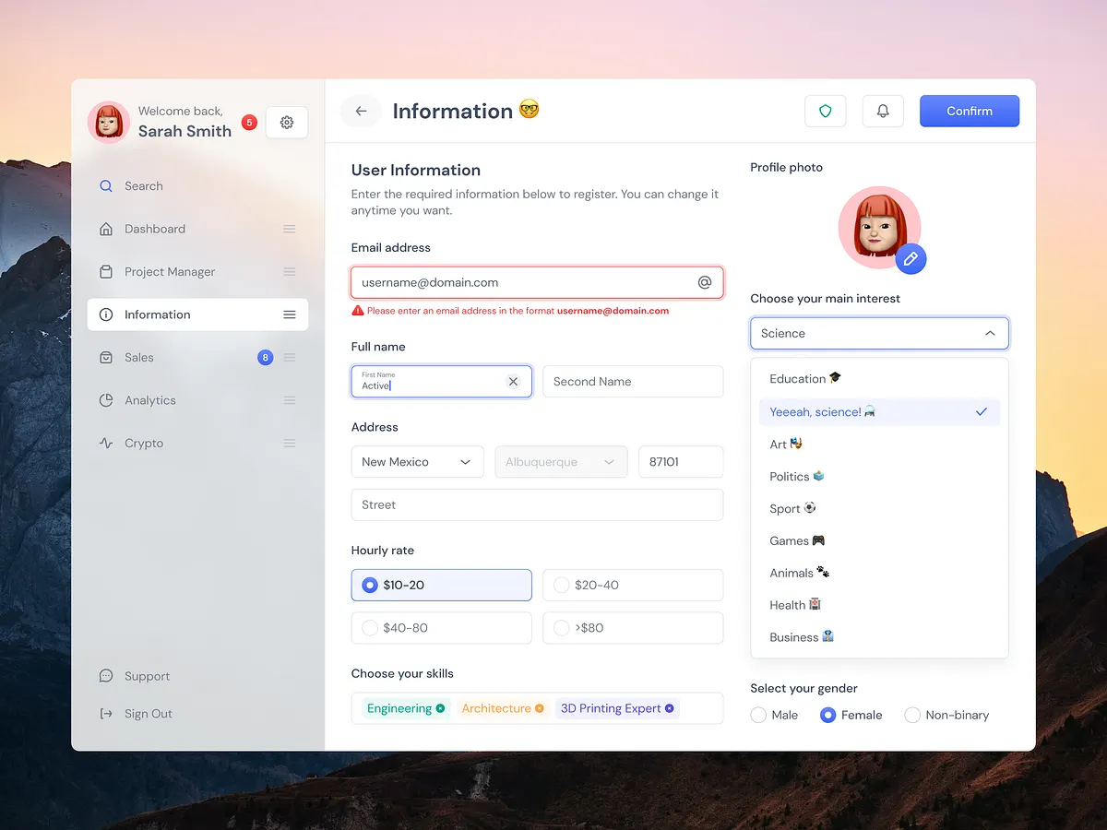1107x830 pixels.
Task: Remove the Engineering skill tag
Action: pyautogui.click(x=440, y=709)
